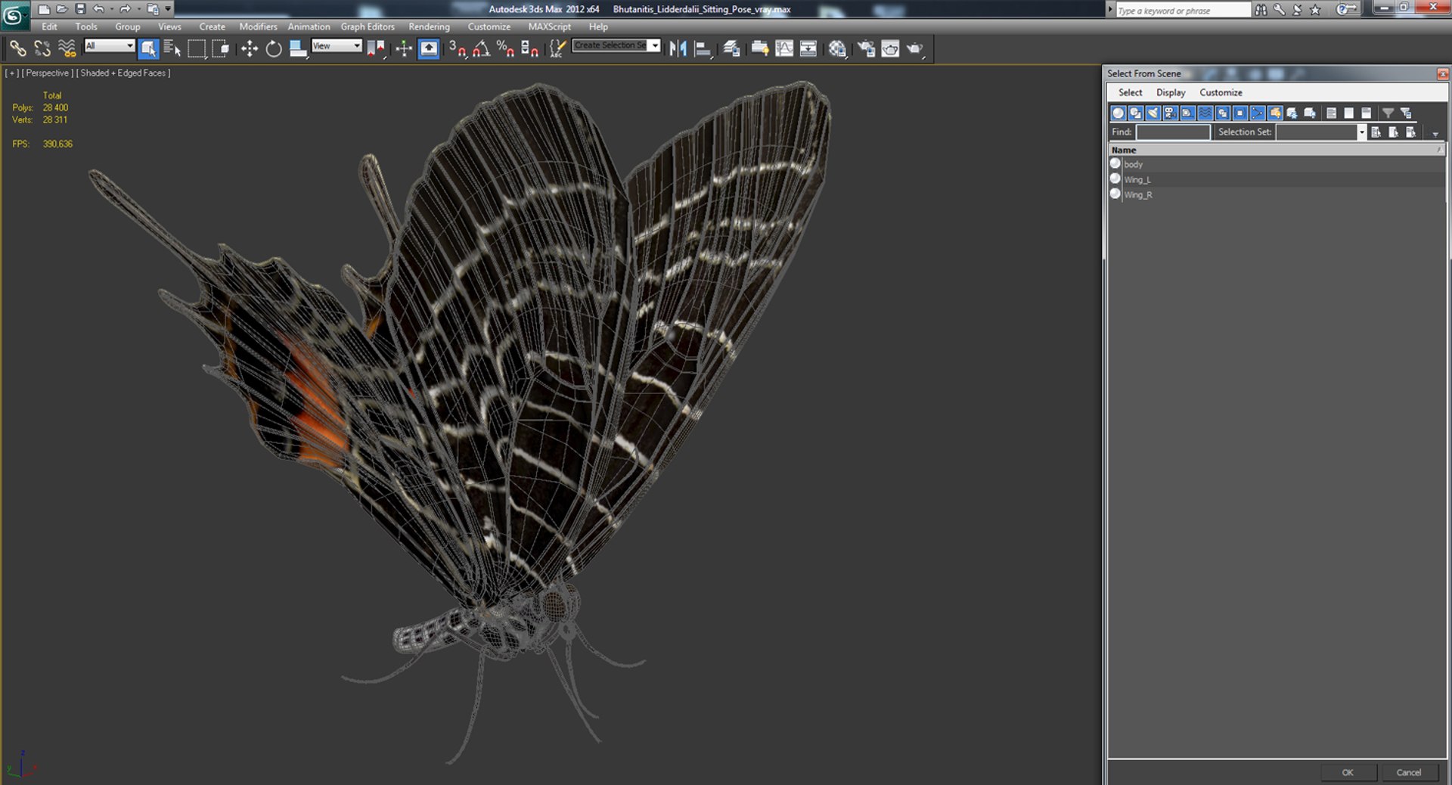Open the Layer Manager
Image resolution: width=1452 pixels, height=785 pixels.
(731, 49)
